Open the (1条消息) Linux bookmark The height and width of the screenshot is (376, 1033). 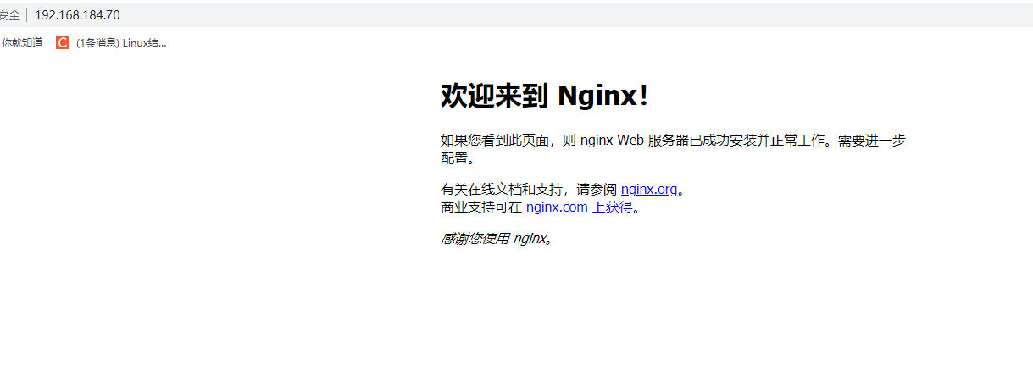pyautogui.click(x=112, y=42)
